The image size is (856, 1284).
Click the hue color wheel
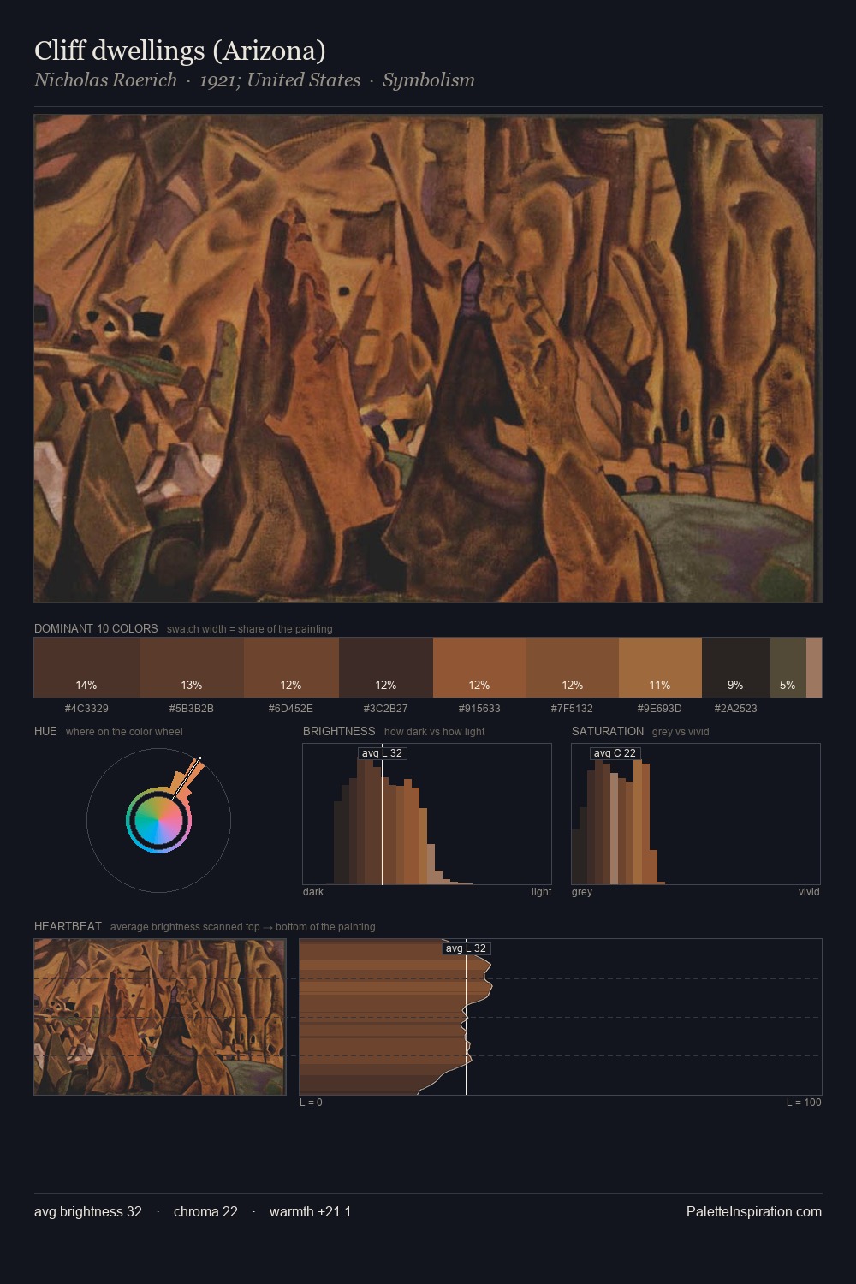coord(158,821)
